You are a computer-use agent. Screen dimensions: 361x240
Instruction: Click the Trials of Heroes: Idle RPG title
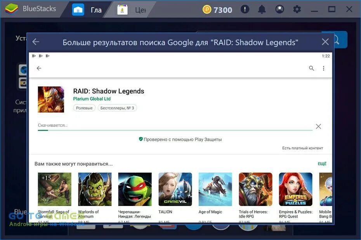click(253, 214)
